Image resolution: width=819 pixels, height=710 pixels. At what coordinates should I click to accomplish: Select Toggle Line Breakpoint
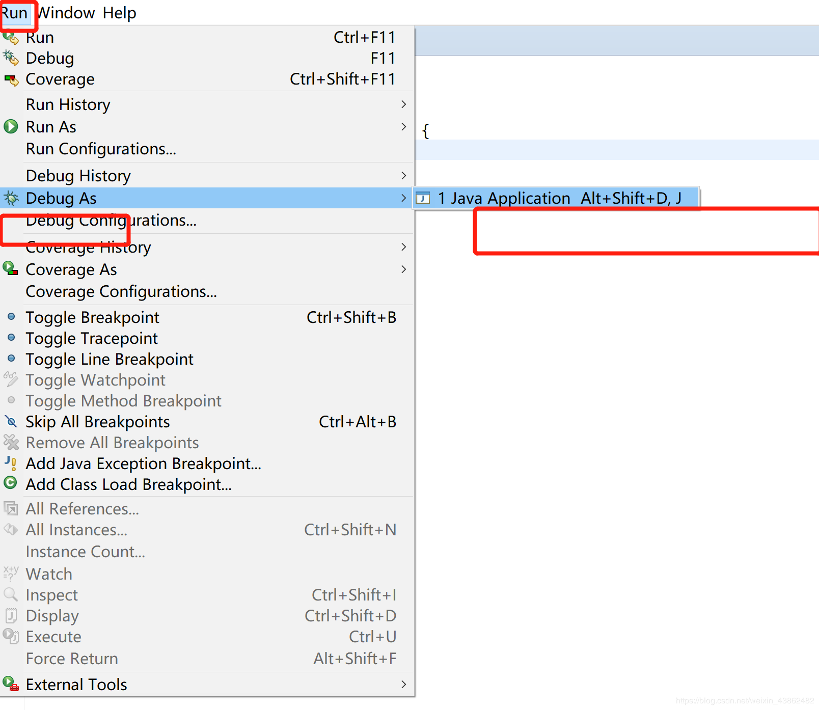tap(109, 359)
